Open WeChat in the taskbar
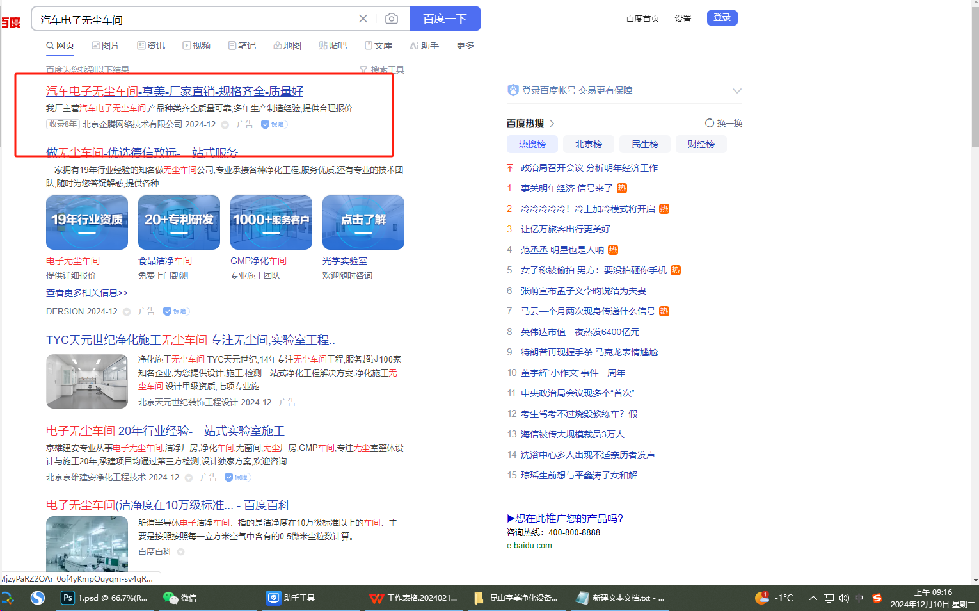Screen dimensions: 979x611 [180, 598]
